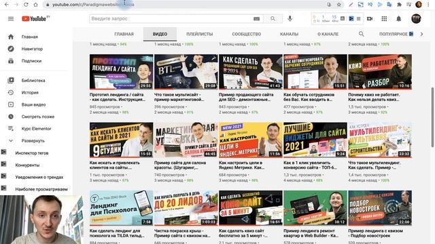Screen dimensions: 435x244
Task: Open the hamburger guide menu
Action: click(11, 19)
